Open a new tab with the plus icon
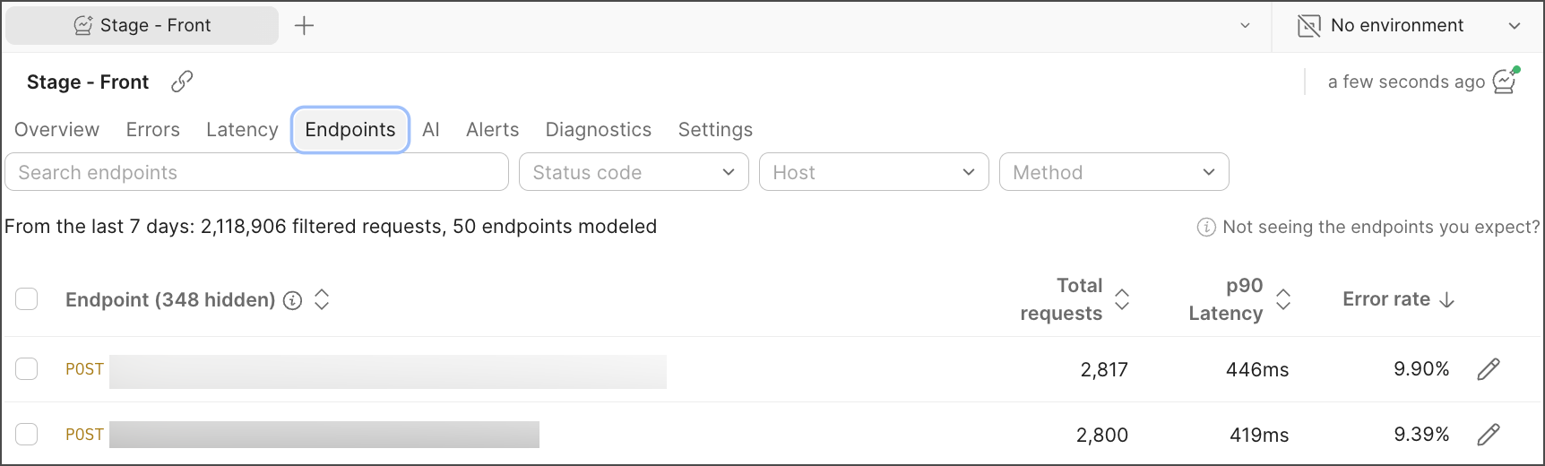 point(305,26)
